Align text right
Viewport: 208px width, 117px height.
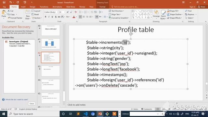[87, 17]
